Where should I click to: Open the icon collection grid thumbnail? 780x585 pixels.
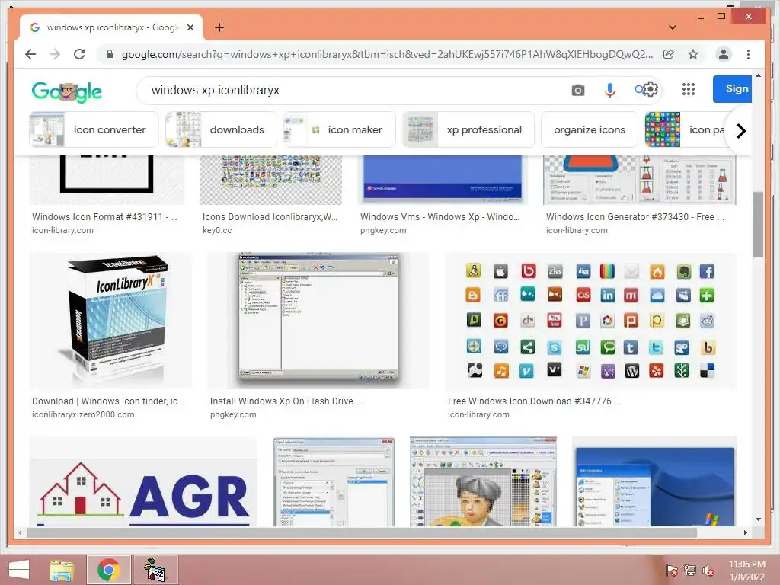[270, 180]
